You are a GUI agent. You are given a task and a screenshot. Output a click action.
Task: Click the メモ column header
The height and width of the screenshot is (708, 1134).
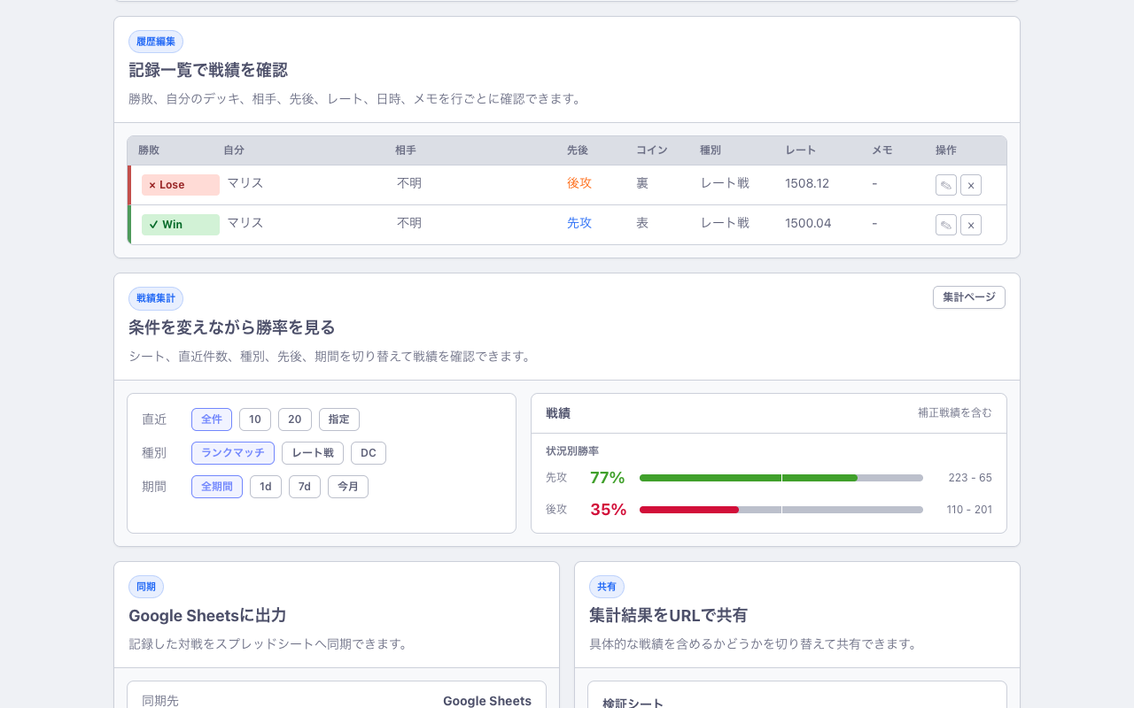(882, 150)
